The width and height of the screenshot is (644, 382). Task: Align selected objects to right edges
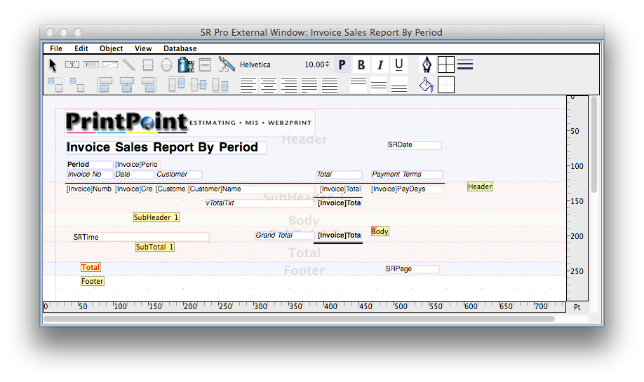point(148,85)
